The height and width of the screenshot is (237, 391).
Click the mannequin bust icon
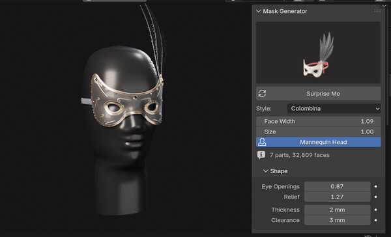(x=262, y=142)
